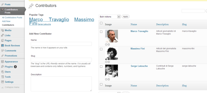The image size is (207, 93).
Task: Sort table by Slug column header
Action: (x=184, y=24)
